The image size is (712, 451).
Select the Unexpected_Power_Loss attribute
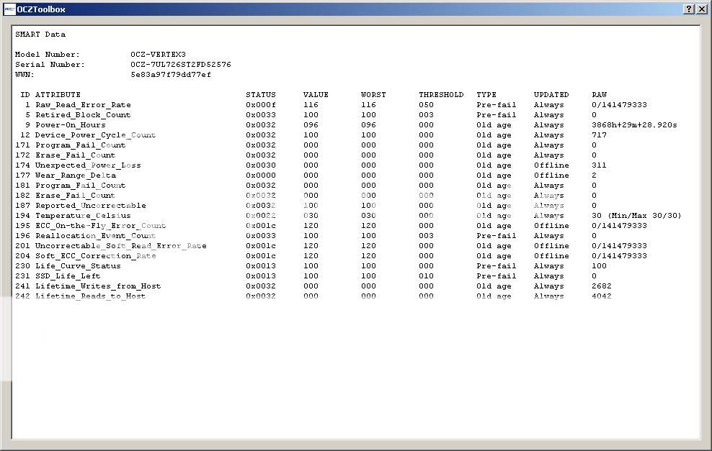[x=88, y=165]
